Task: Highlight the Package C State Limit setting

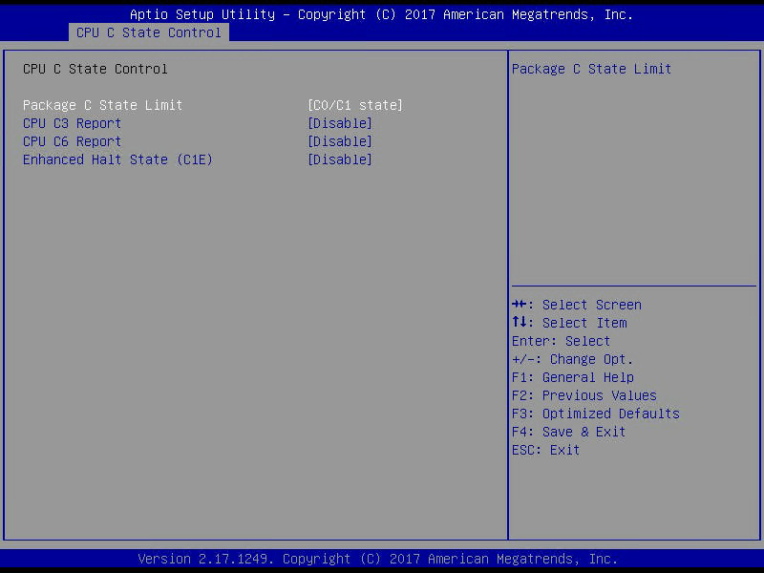Action: coord(102,105)
